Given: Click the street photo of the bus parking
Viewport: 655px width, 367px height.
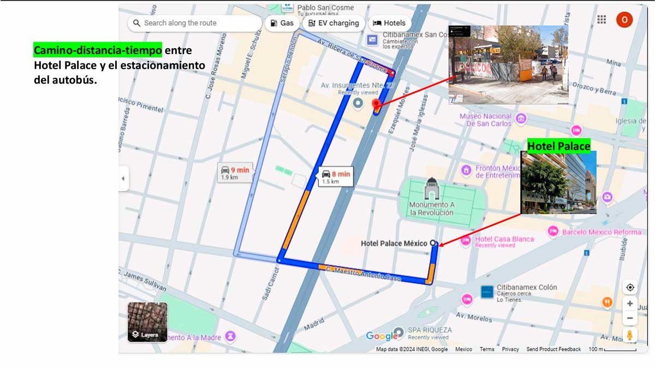Looking at the screenshot, I should coord(508,64).
